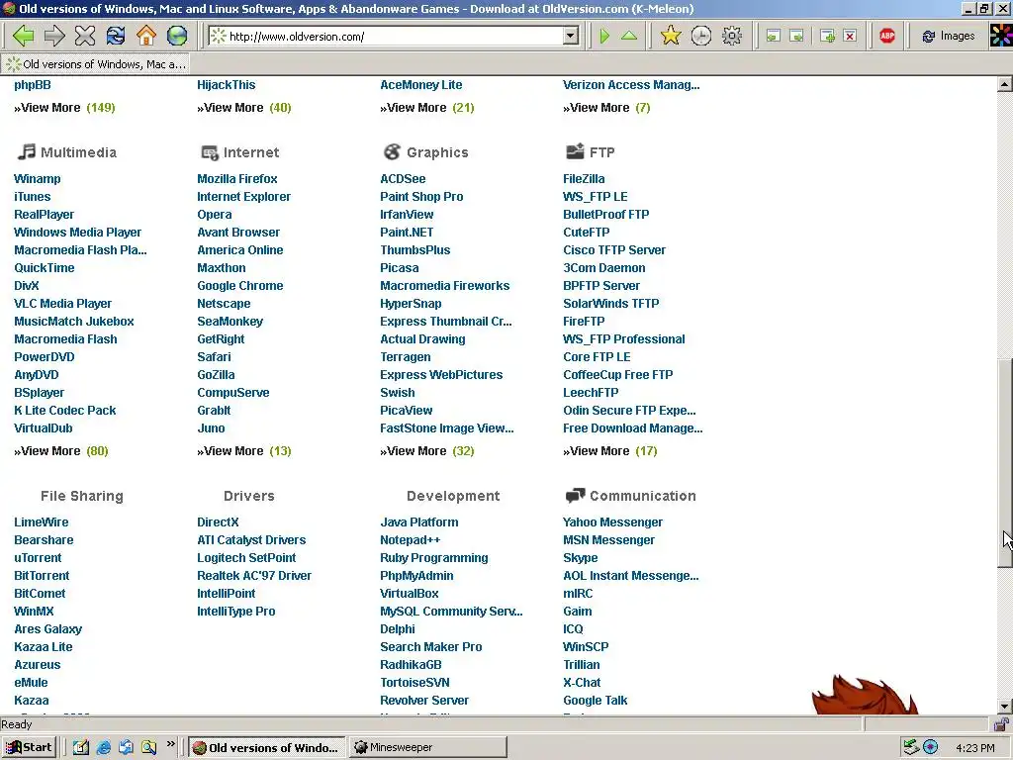Screen dimensions: 1013x760
Task: Reload the page with the blue arrows icon
Action: [116, 36]
